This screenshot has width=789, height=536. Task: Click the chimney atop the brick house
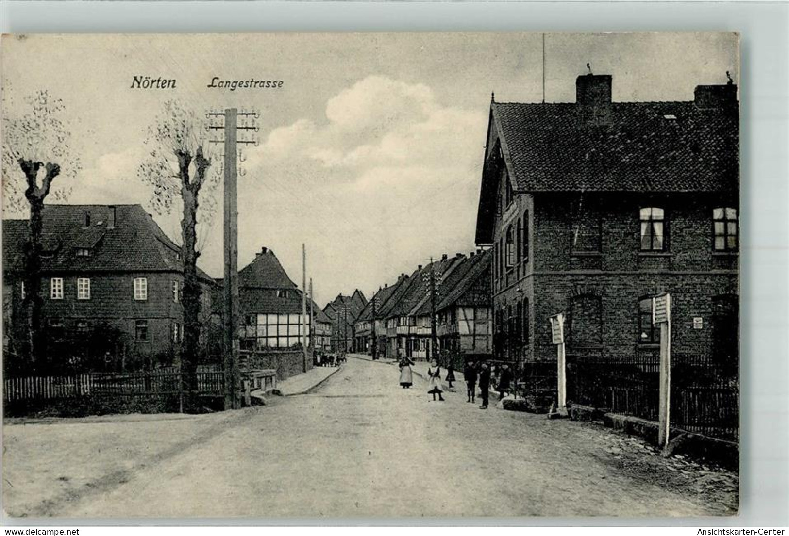(593, 90)
